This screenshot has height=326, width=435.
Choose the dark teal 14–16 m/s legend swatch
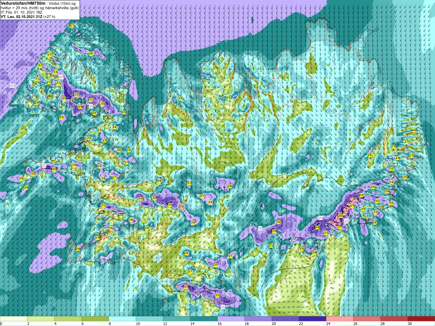click(204, 319)
